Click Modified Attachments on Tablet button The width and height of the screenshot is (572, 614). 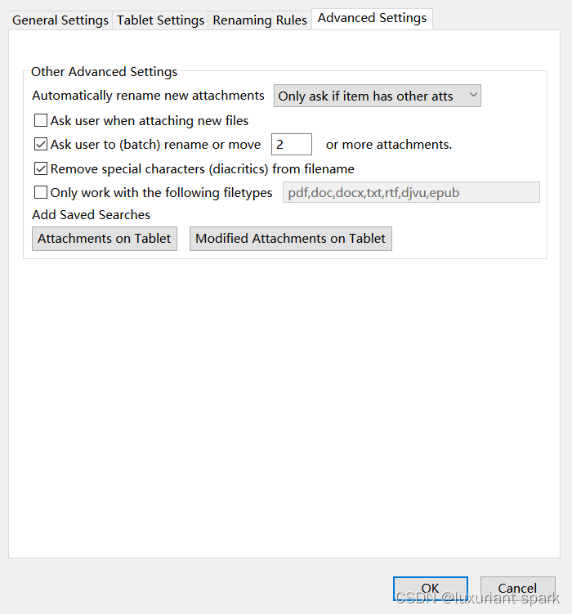(x=291, y=239)
